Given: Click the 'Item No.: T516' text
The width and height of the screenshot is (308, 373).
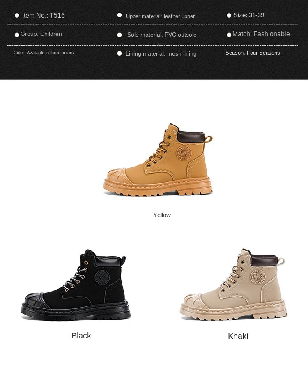Looking at the screenshot, I should (44, 16).
